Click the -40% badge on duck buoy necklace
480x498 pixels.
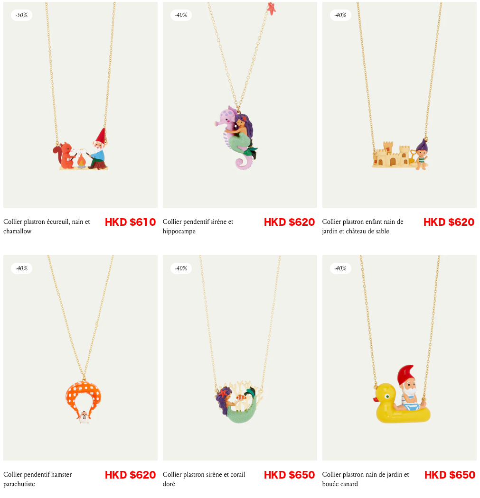340,268
